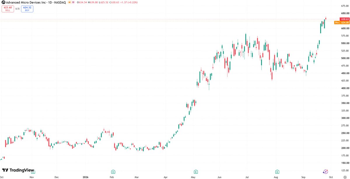The width and height of the screenshot is (350, 179).
Task: Click the orange Pre 624.00 price label
Action: pyautogui.click(x=342, y=22)
